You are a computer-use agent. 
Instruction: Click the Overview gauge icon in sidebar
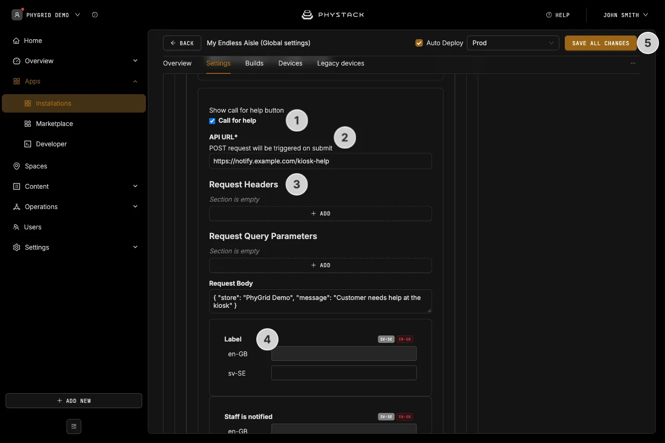(17, 61)
